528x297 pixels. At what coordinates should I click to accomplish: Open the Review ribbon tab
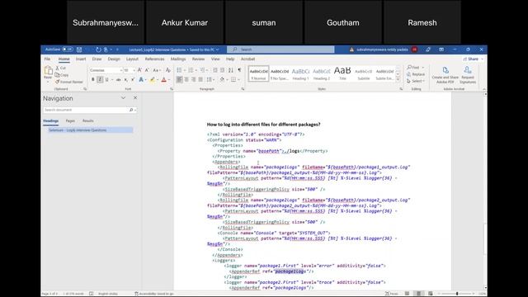pyautogui.click(x=198, y=59)
